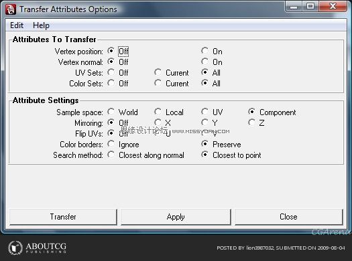
Task: Set UV Sets to All
Action: [204, 72]
